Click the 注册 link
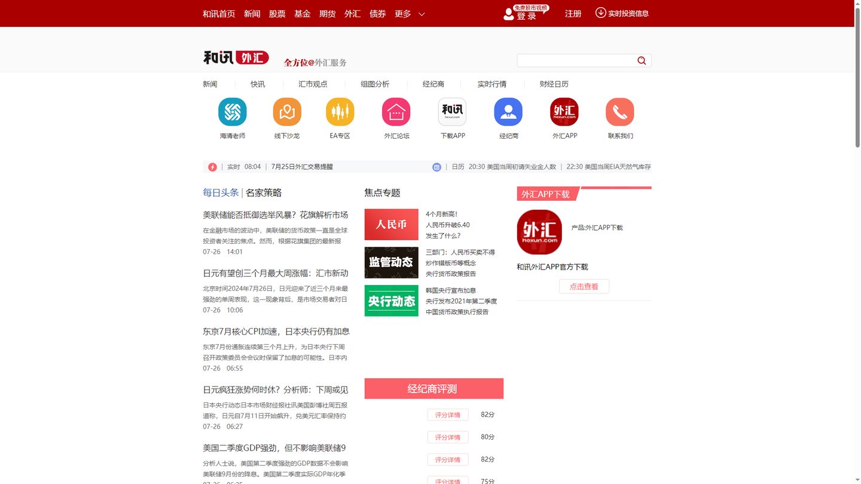This screenshot has height=484, width=861. (x=573, y=14)
